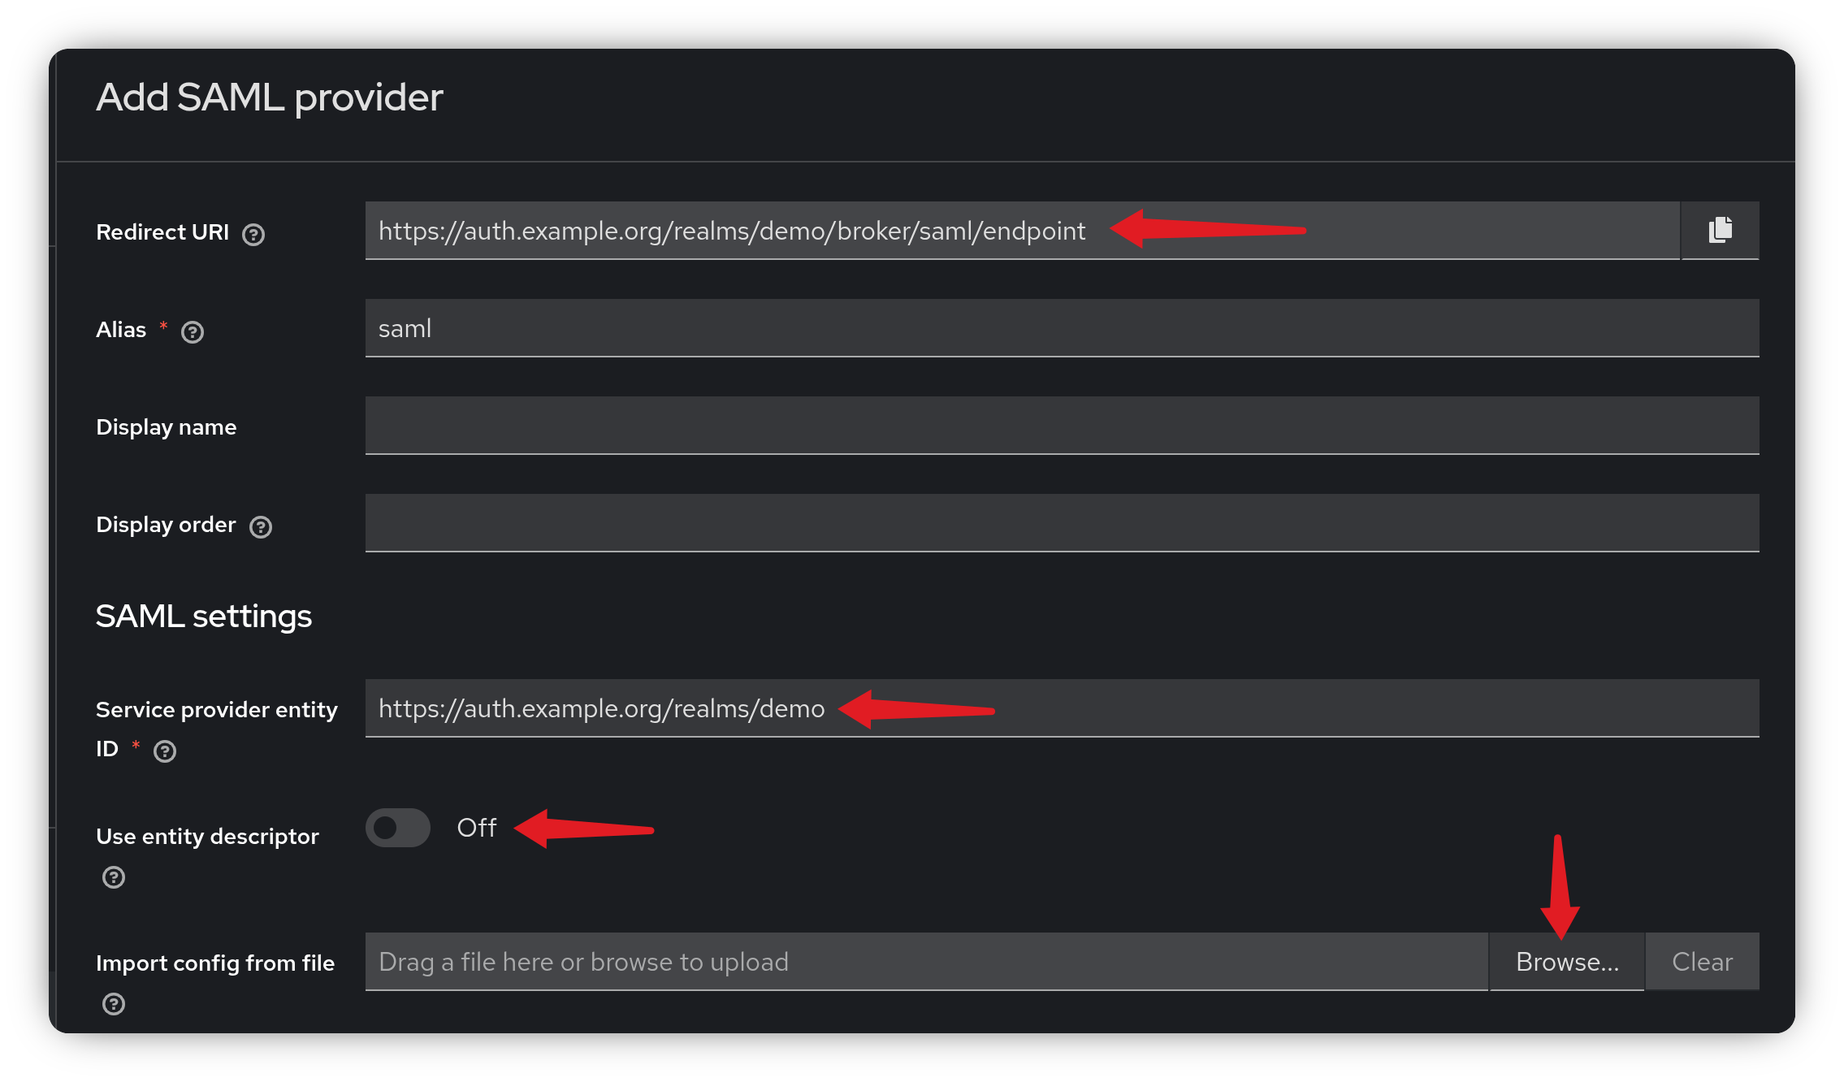Viewport: 1844px width, 1082px height.
Task: Click into the Display name field
Action: tap(1061, 426)
